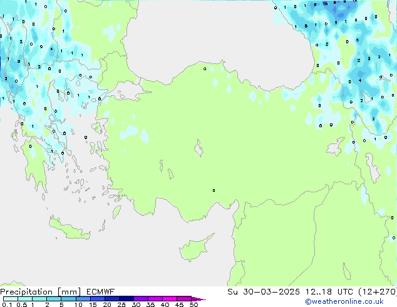397x307 pixels.
Task: Click the legend label "0.5"
Action: 22,304
